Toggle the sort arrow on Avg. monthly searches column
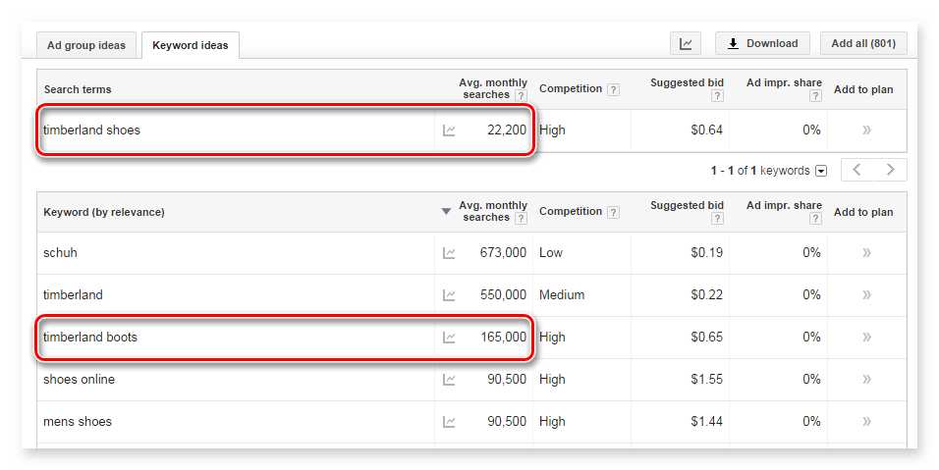The height and width of the screenshot is (470, 939). coord(446,211)
